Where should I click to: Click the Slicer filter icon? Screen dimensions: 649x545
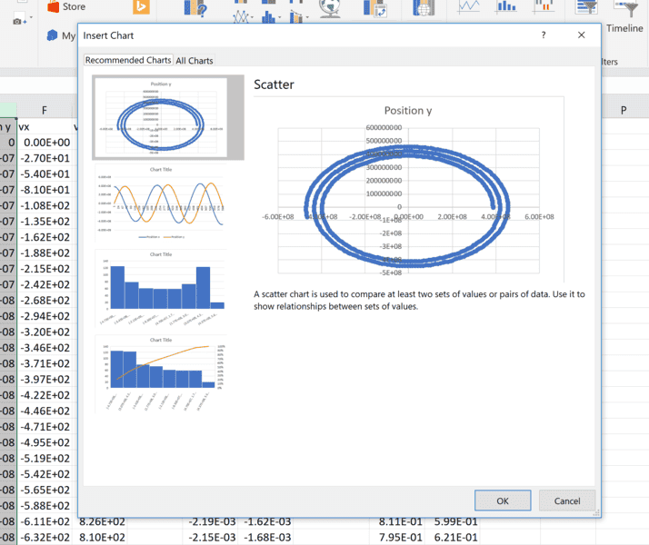[x=586, y=7]
